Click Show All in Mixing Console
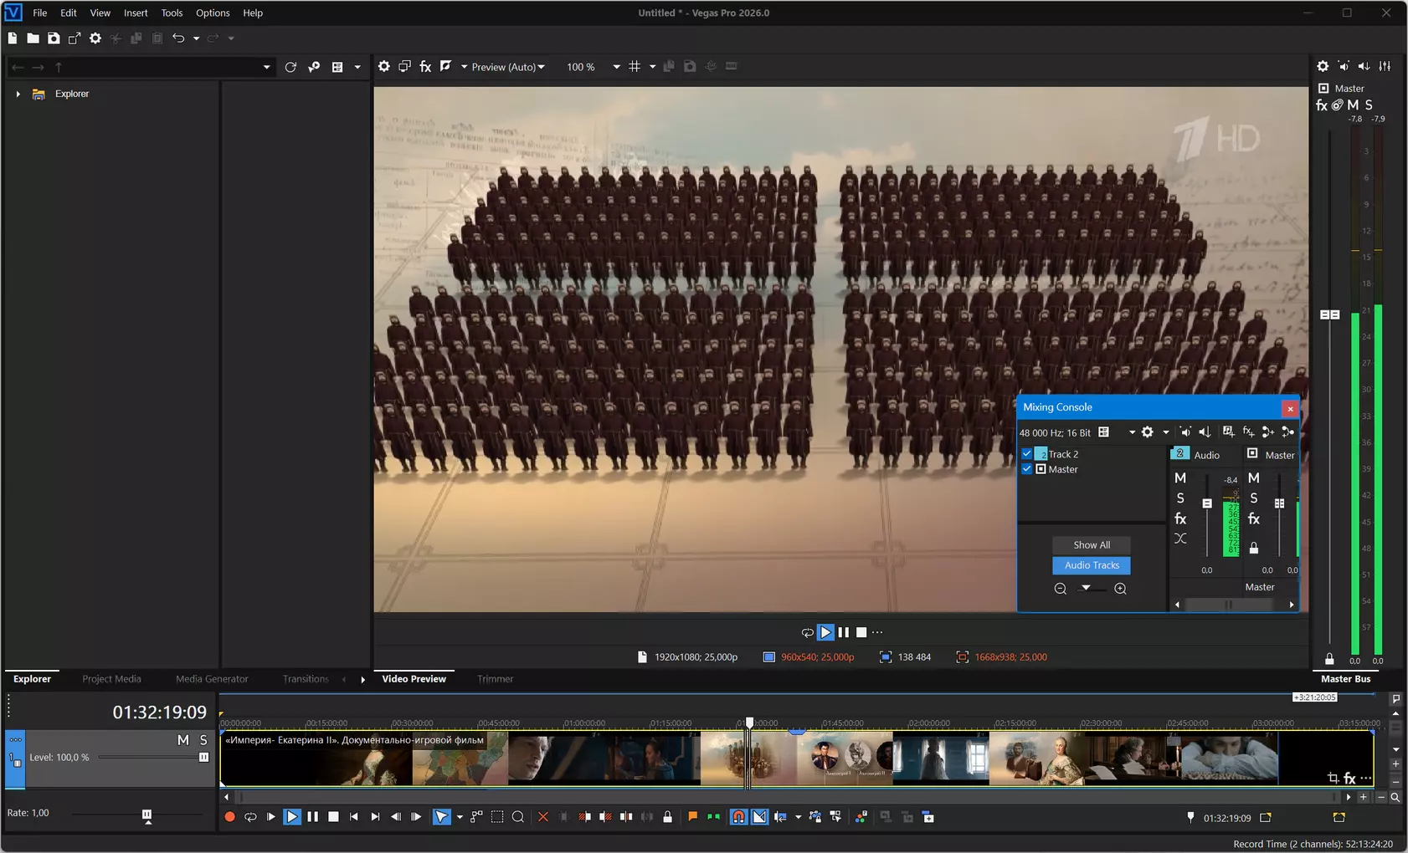Image resolution: width=1408 pixels, height=853 pixels. (x=1092, y=544)
